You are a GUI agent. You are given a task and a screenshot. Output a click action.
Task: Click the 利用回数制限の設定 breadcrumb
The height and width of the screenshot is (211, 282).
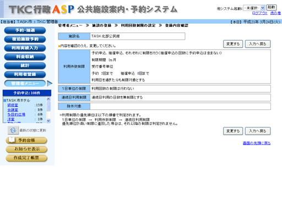138,25
